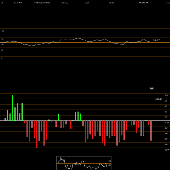The height and width of the screenshot is (170, 170).
Task: Click the MR axis label -80
Action: click(166, 144)
